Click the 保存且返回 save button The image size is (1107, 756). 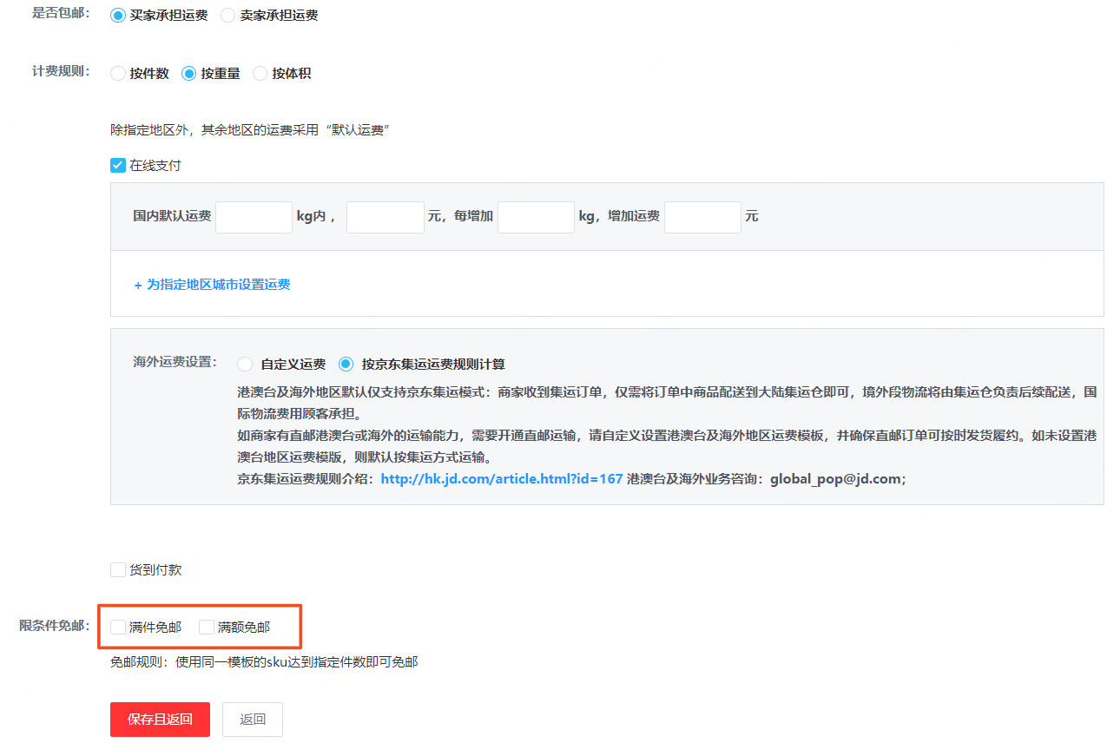point(160,720)
